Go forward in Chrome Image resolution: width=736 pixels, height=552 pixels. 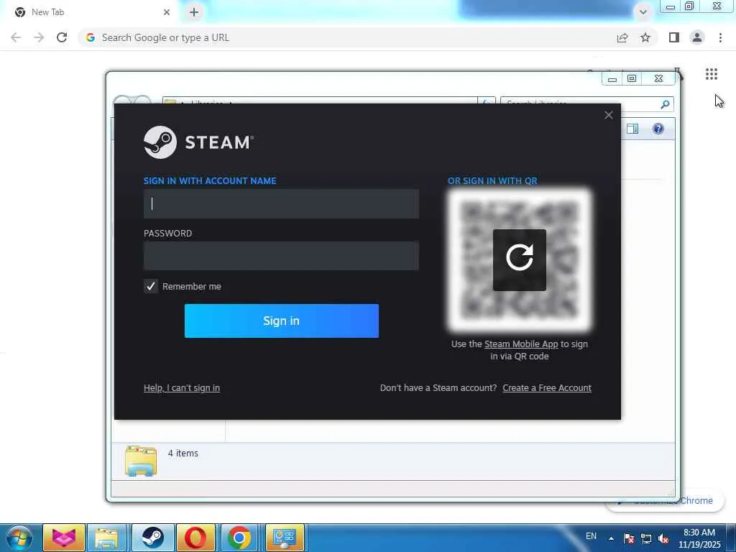(x=39, y=37)
